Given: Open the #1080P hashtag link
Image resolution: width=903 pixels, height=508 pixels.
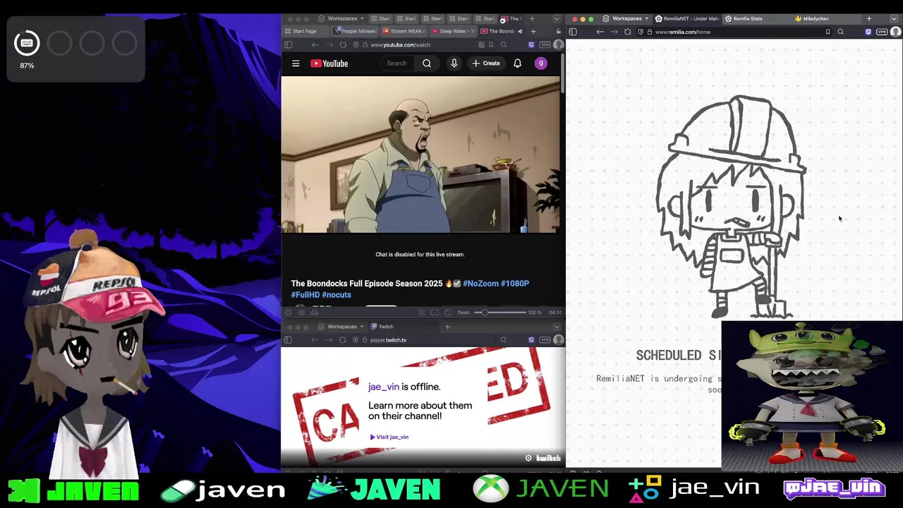Looking at the screenshot, I should [x=515, y=284].
